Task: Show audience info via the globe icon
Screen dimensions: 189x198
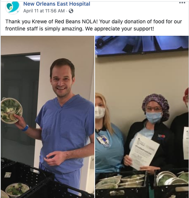Action: pos(71,11)
